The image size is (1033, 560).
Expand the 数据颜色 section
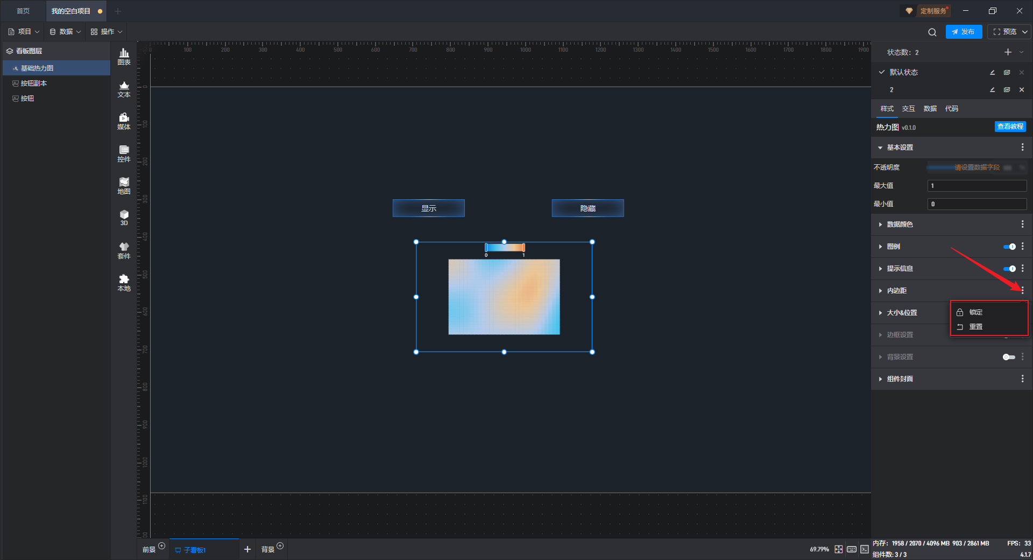[900, 225]
